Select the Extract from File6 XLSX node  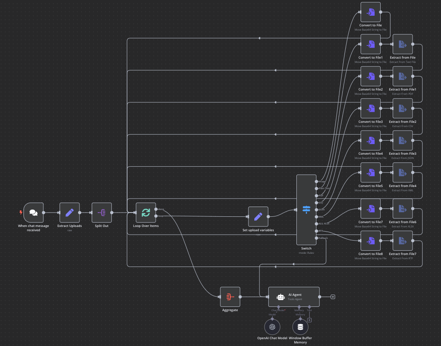pos(403,209)
